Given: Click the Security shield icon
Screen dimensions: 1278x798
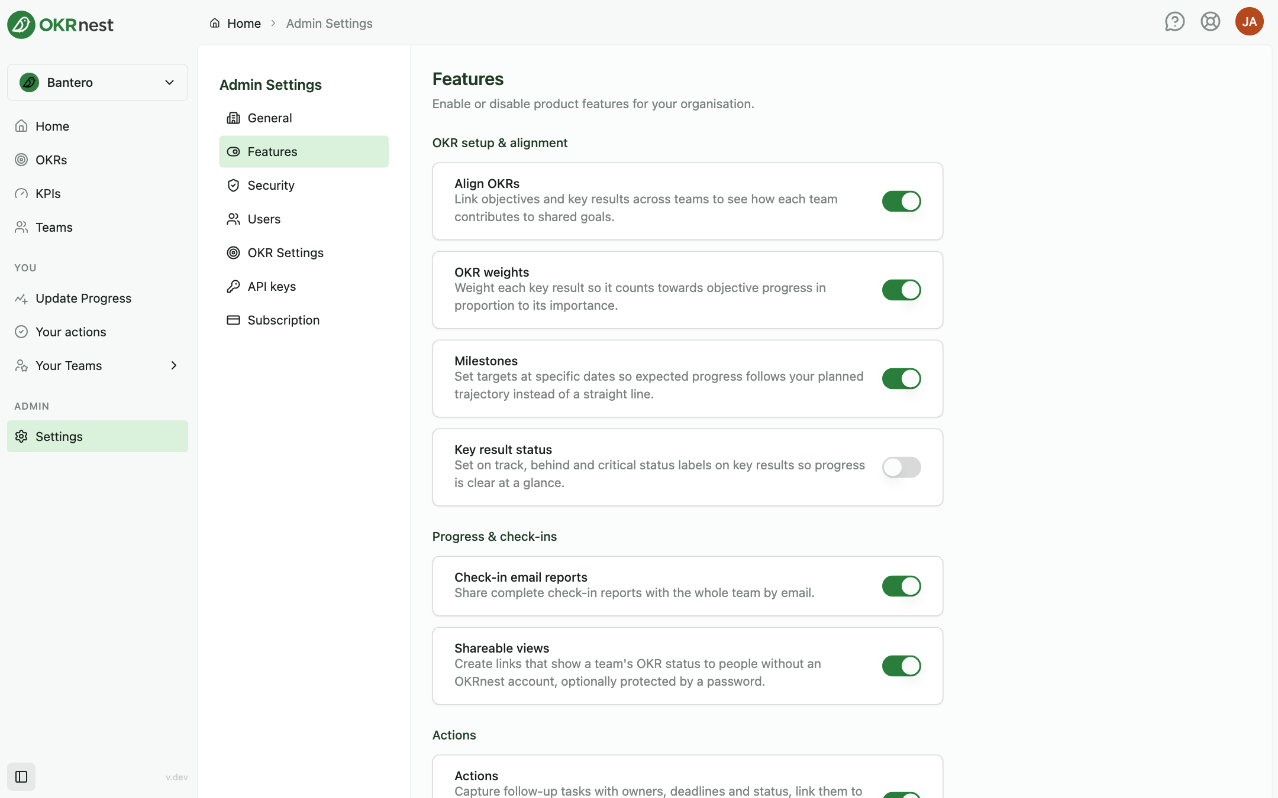Looking at the screenshot, I should coord(234,186).
